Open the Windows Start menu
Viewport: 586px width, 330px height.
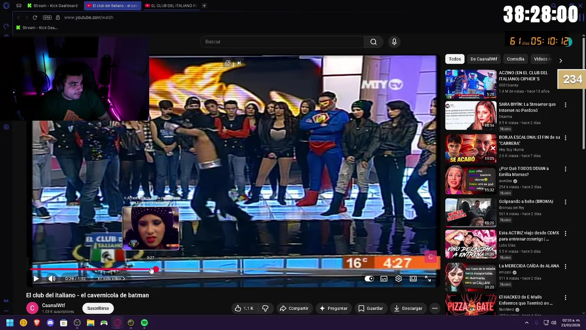(x=10, y=323)
